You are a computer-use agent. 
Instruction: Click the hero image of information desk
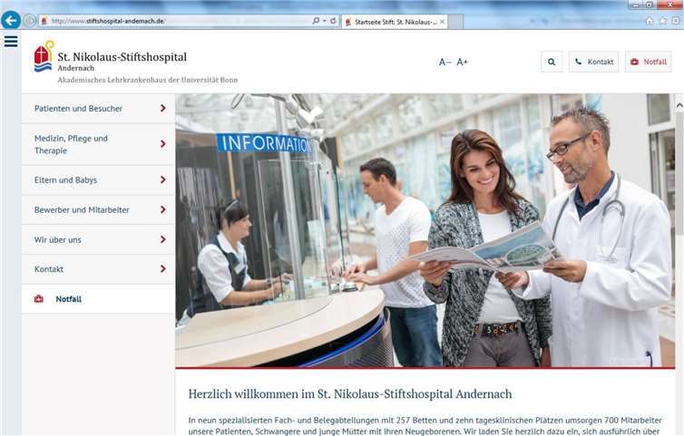click(425, 230)
